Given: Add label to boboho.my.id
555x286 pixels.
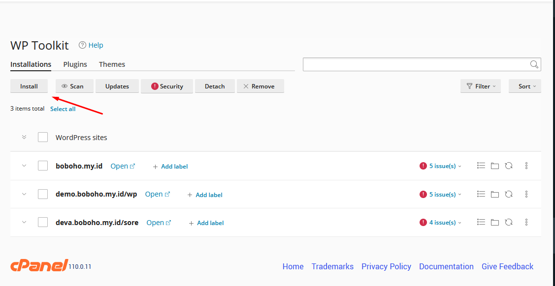Looking at the screenshot, I should point(170,166).
